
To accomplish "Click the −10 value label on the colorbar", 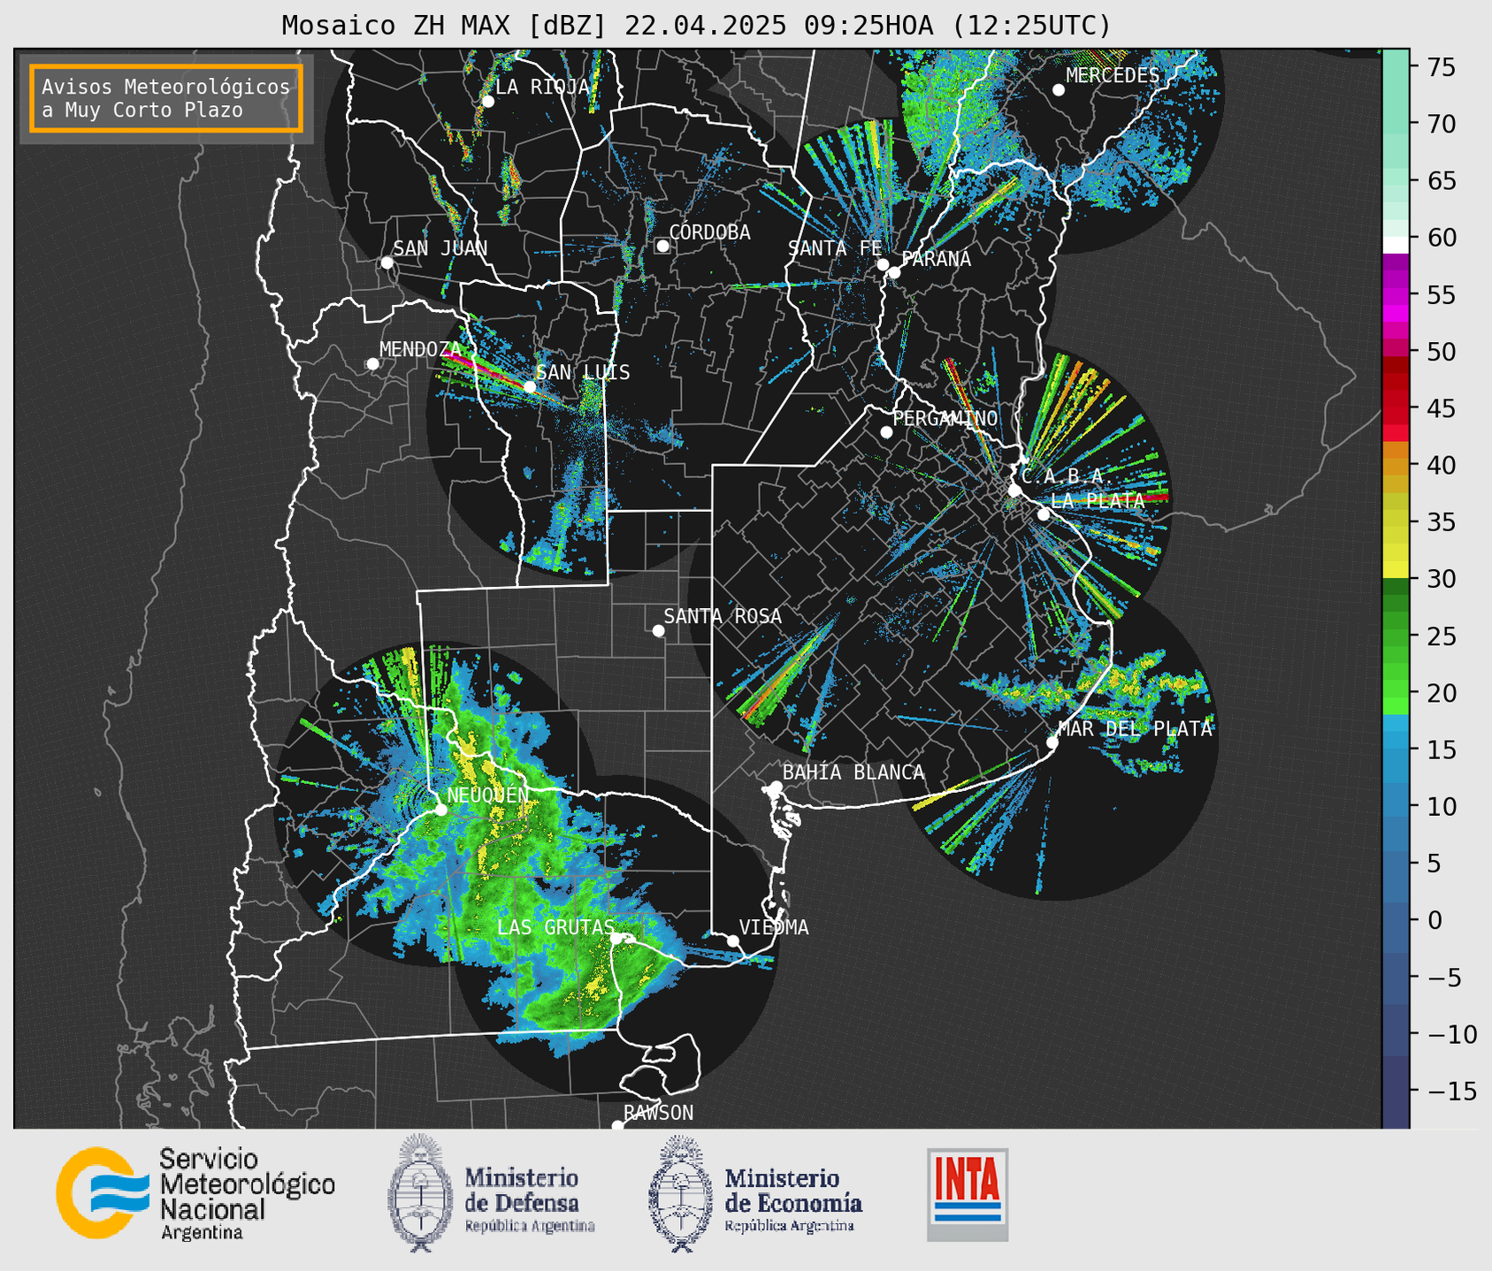I will pyautogui.click(x=1450, y=1034).
